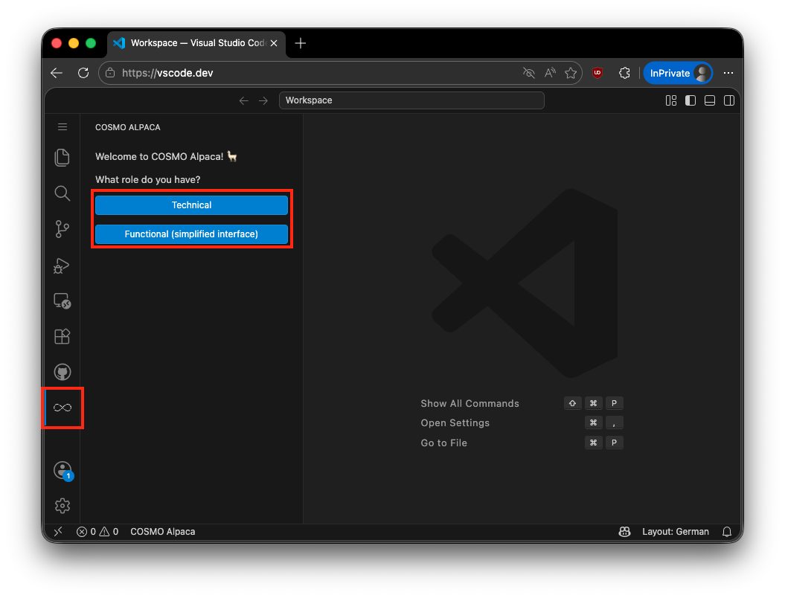Open the uBlock Origin extension
This screenshot has height=598, width=785.
pyautogui.click(x=597, y=73)
